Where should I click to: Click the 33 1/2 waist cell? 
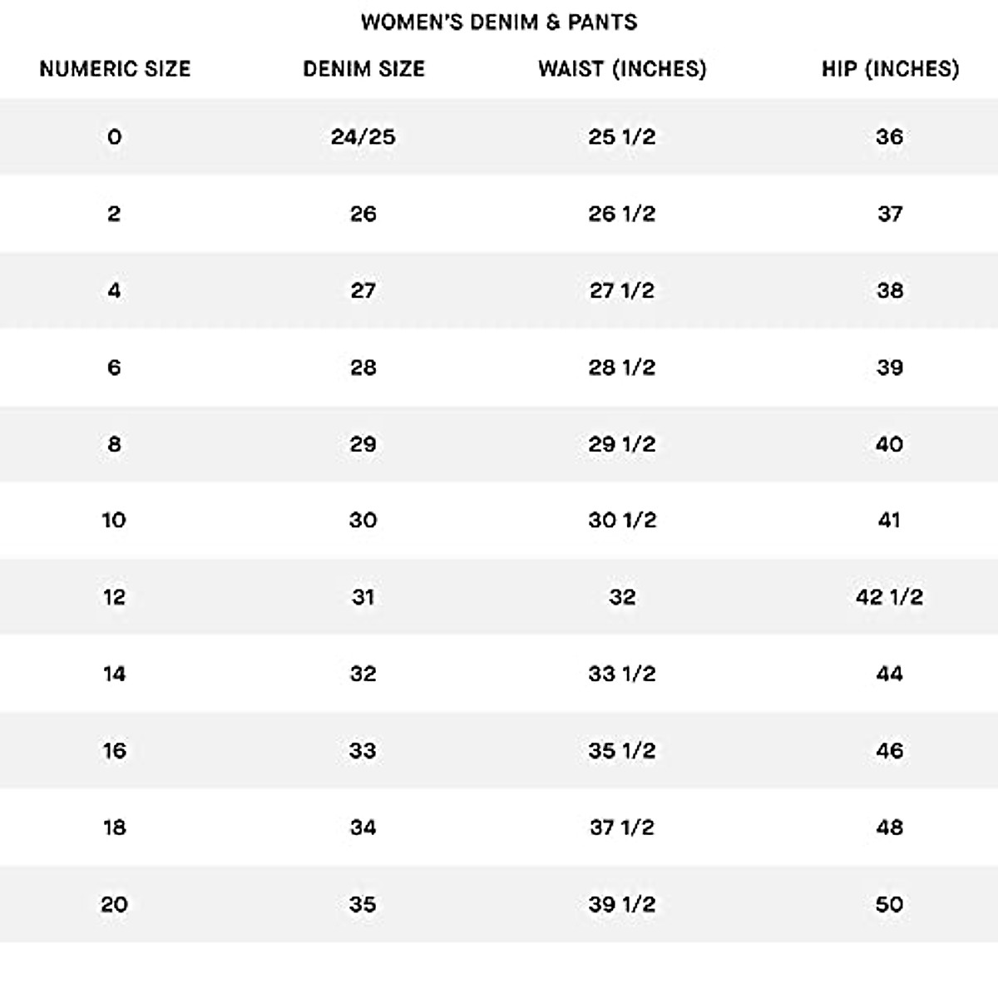(x=622, y=674)
